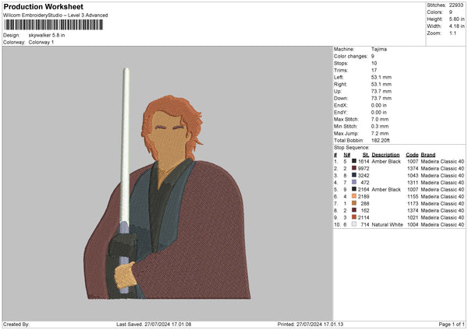
Task: Click the Amber Black swatch with 1614 stitches
Action: (355, 161)
